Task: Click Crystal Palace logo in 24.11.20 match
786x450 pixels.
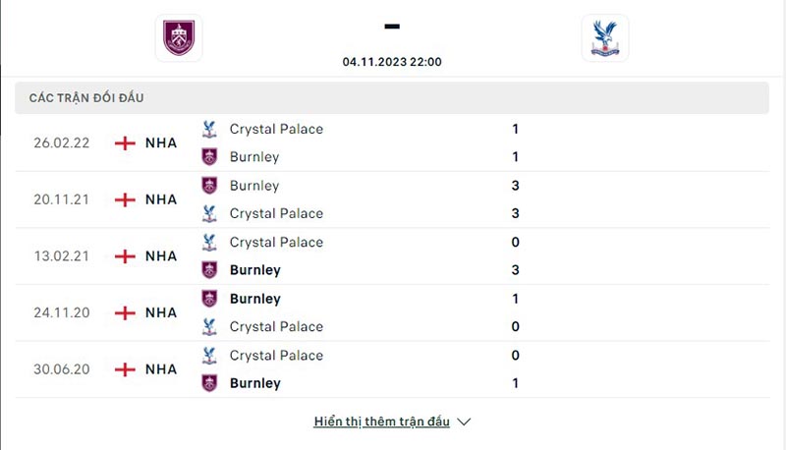Action: 208,326
